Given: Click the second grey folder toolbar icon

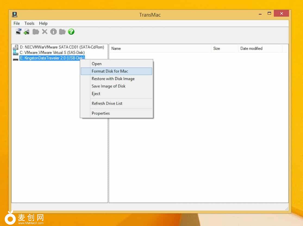Looking at the screenshot, I should 62,32.
